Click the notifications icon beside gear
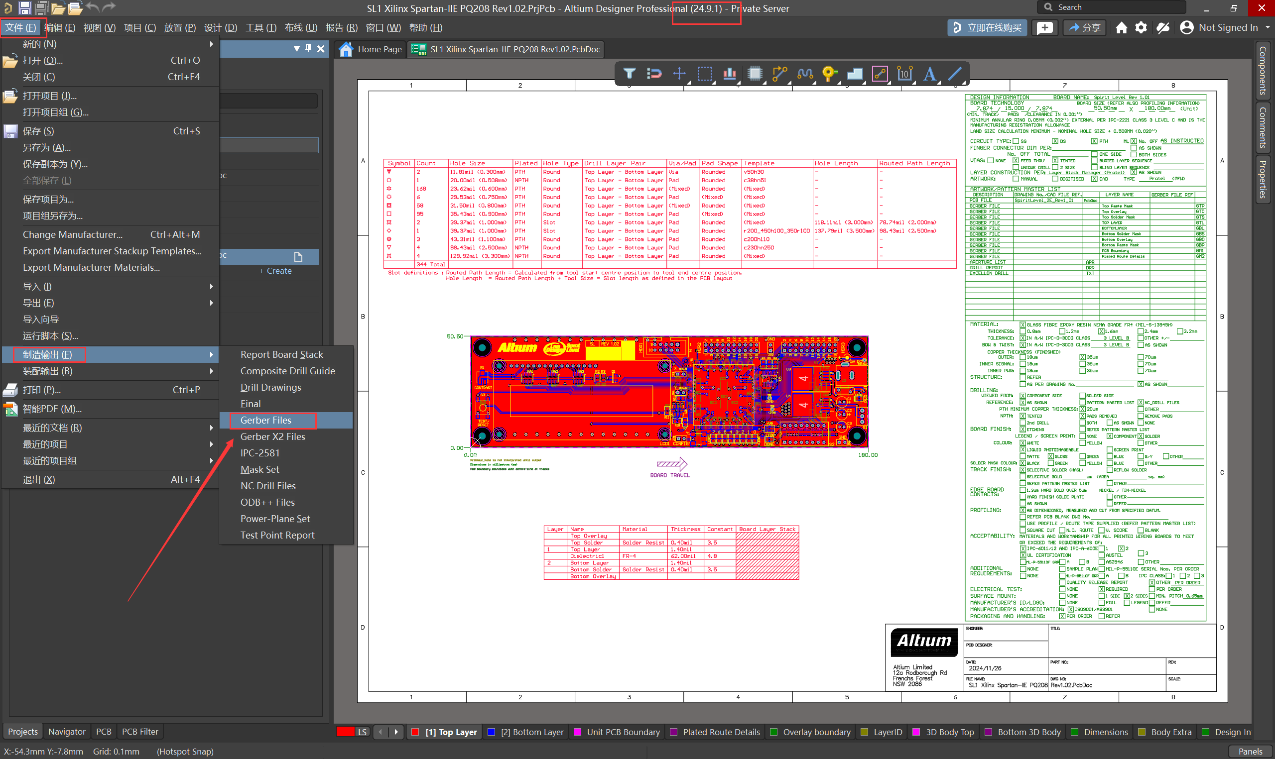This screenshot has height=759, width=1275. (x=1163, y=27)
